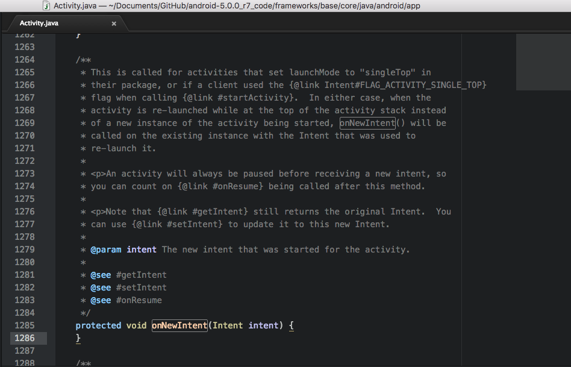
Task: Click '{@link #onResume}' on line 1274
Action: pos(220,186)
